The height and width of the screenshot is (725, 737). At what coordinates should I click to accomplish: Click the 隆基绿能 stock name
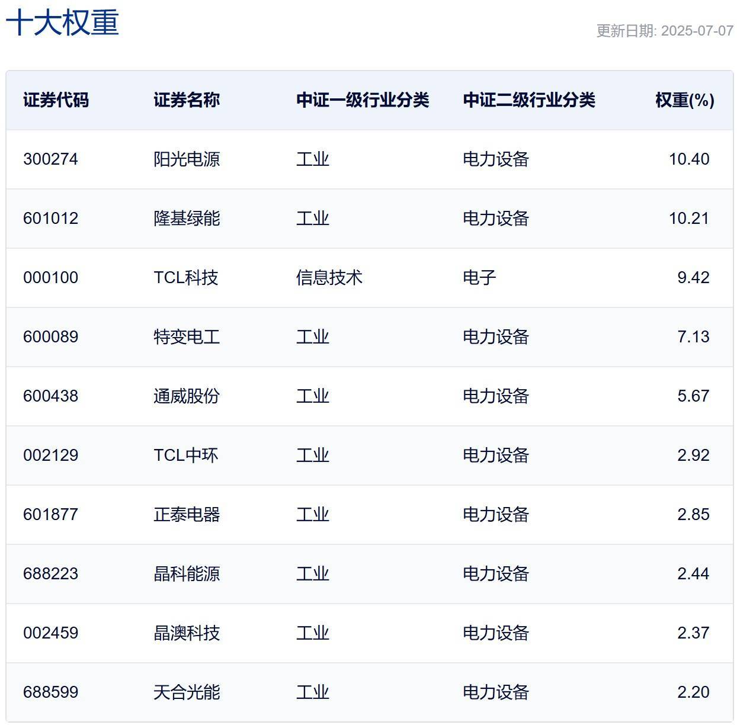(x=187, y=219)
